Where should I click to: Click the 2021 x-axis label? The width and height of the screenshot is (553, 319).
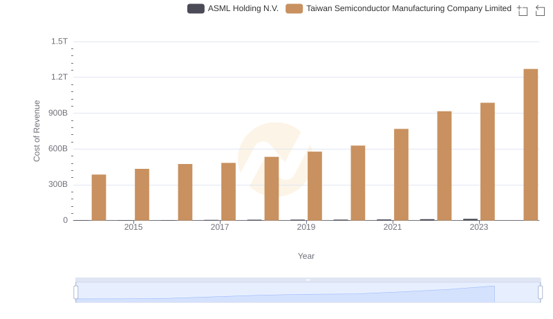pyautogui.click(x=393, y=227)
